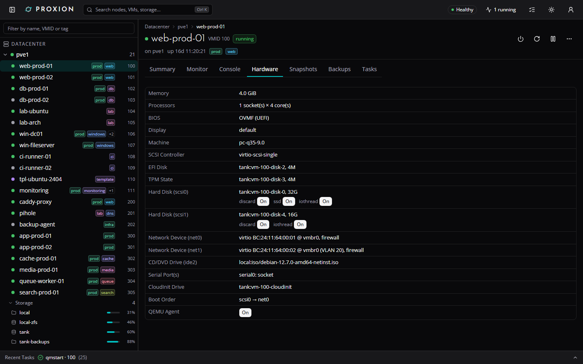Click the tank-backups usage bar
This screenshot has height=364, width=583.
pos(113,342)
